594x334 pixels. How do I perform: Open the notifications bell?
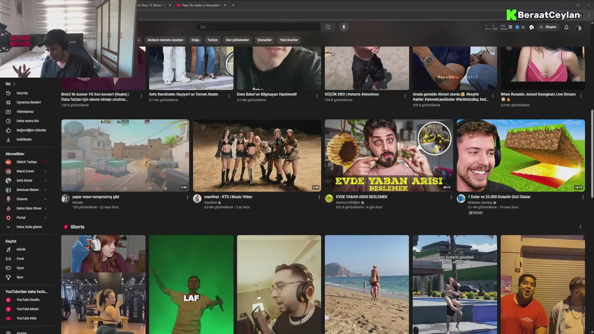[x=566, y=27]
